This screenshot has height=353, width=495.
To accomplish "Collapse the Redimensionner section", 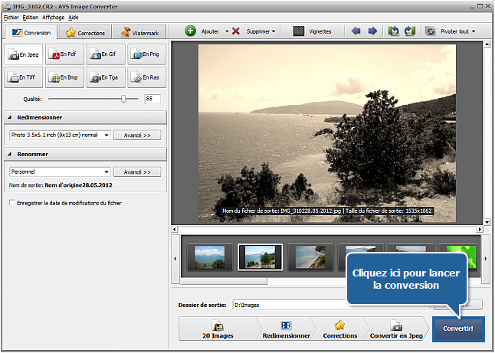I will pyautogui.click(x=10, y=117).
